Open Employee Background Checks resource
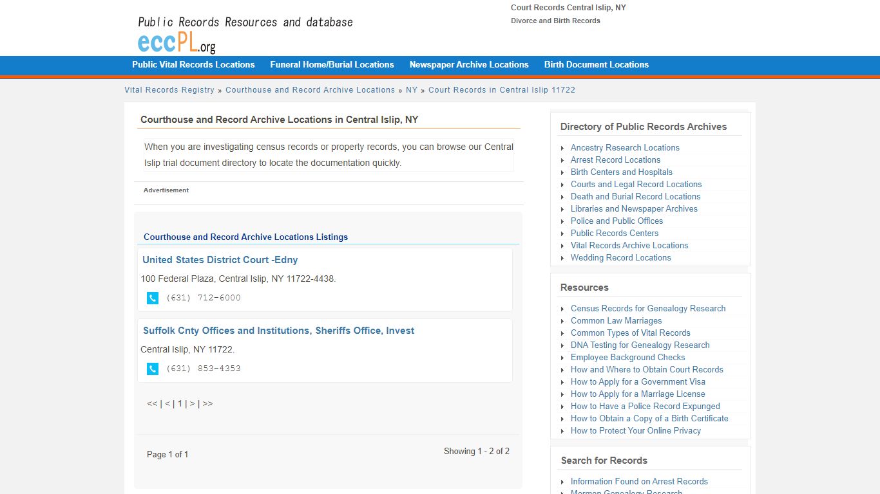This screenshot has height=494, width=880. pos(628,357)
